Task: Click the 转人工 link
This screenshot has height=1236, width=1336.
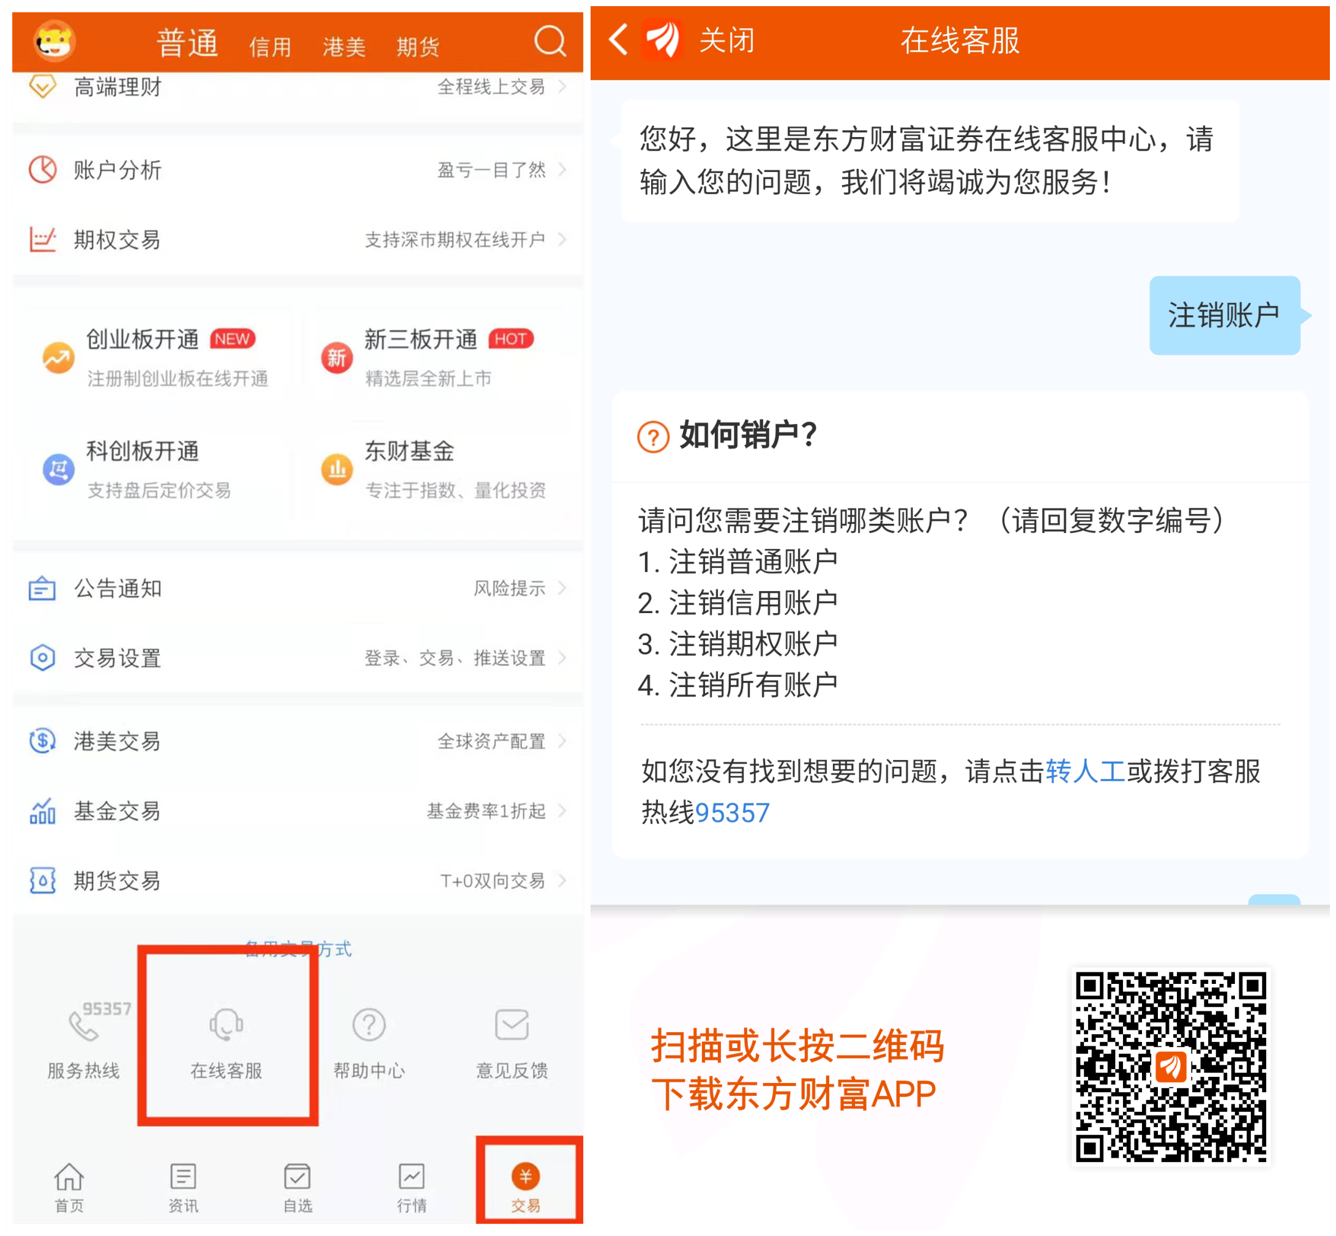Action: point(1085,771)
